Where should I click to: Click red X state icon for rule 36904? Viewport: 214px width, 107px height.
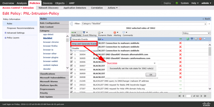point(180,54)
